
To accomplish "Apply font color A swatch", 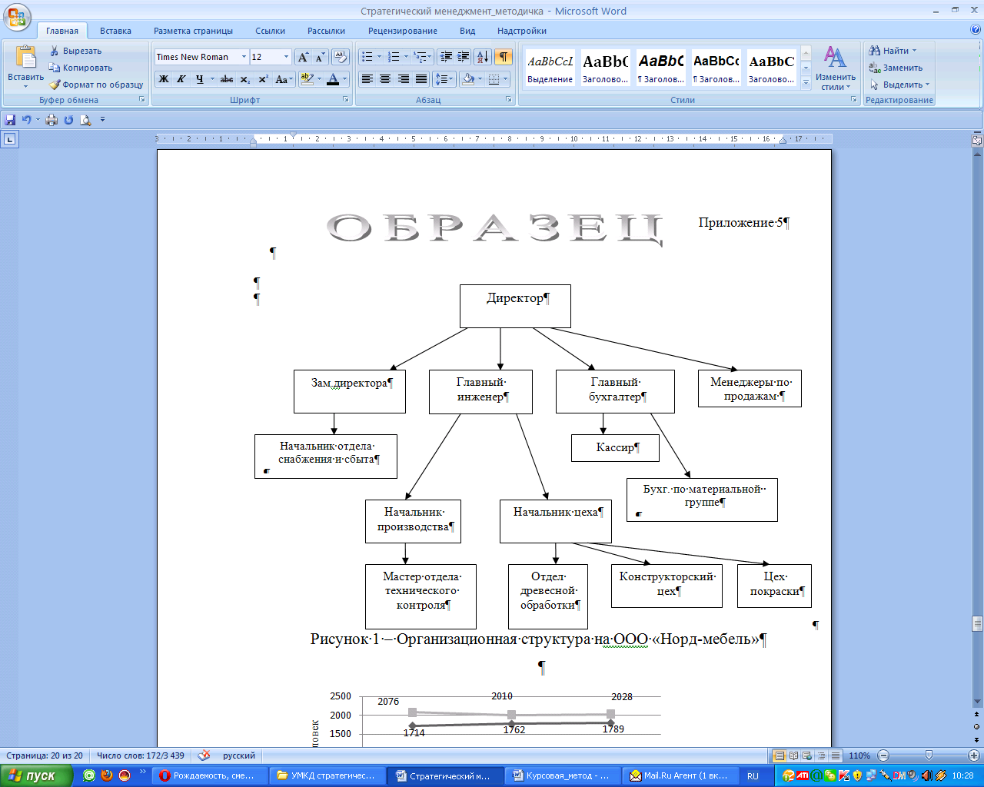I will click(332, 79).
